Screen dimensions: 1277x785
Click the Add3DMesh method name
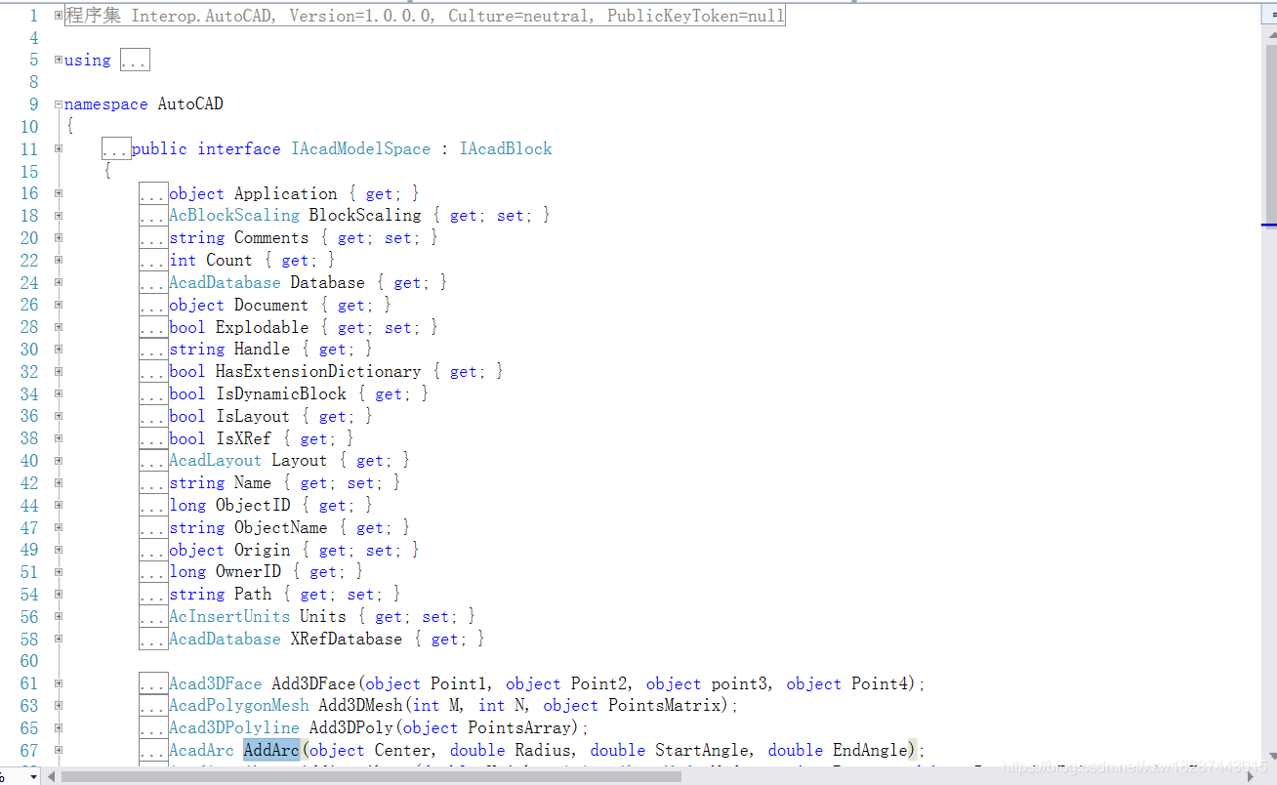coord(361,705)
